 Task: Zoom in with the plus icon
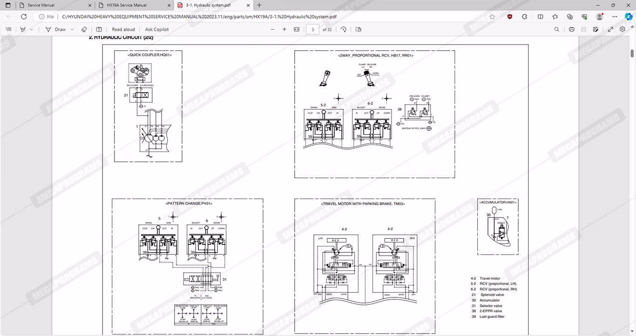284,29
